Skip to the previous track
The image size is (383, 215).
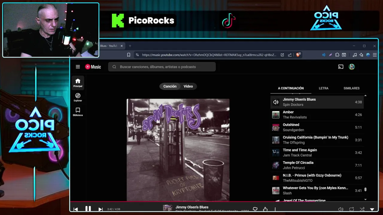tap(76, 209)
